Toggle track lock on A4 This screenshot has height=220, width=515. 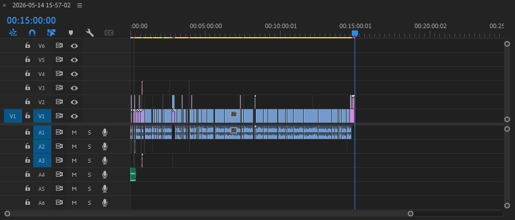pyautogui.click(x=28, y=174)
